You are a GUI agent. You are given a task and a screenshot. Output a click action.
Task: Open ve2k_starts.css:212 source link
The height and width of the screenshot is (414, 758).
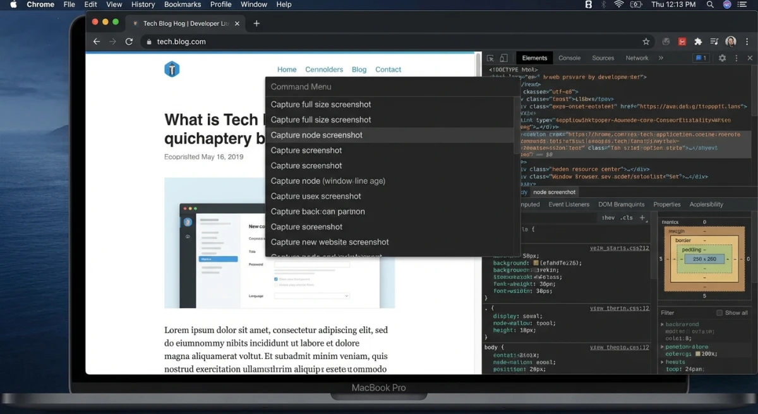pyautogui.click(x=619, y=248)
